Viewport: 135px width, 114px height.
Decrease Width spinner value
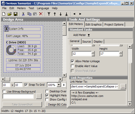tap(93, 55)
